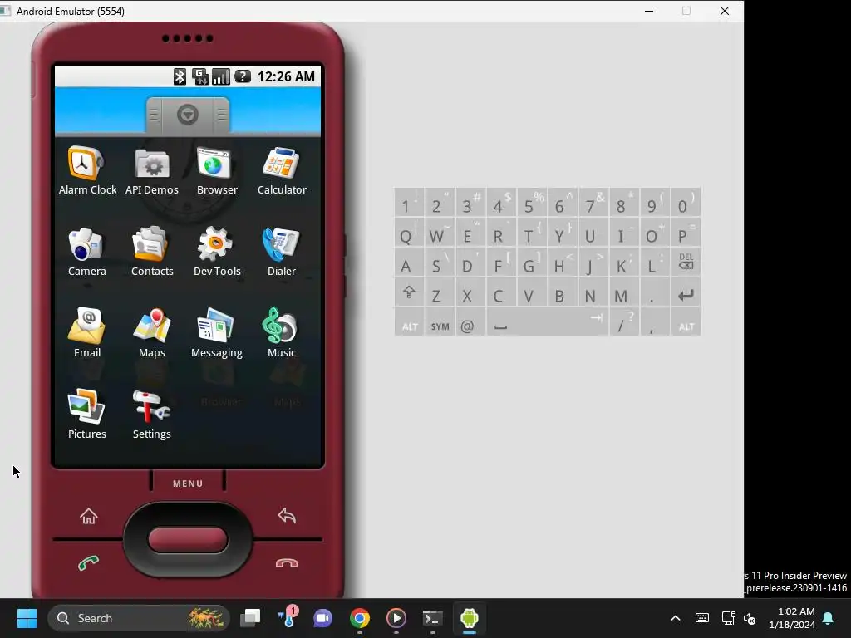Screen dimensions: 851x638
Task: Open the Music app
Action: (282, 333)
